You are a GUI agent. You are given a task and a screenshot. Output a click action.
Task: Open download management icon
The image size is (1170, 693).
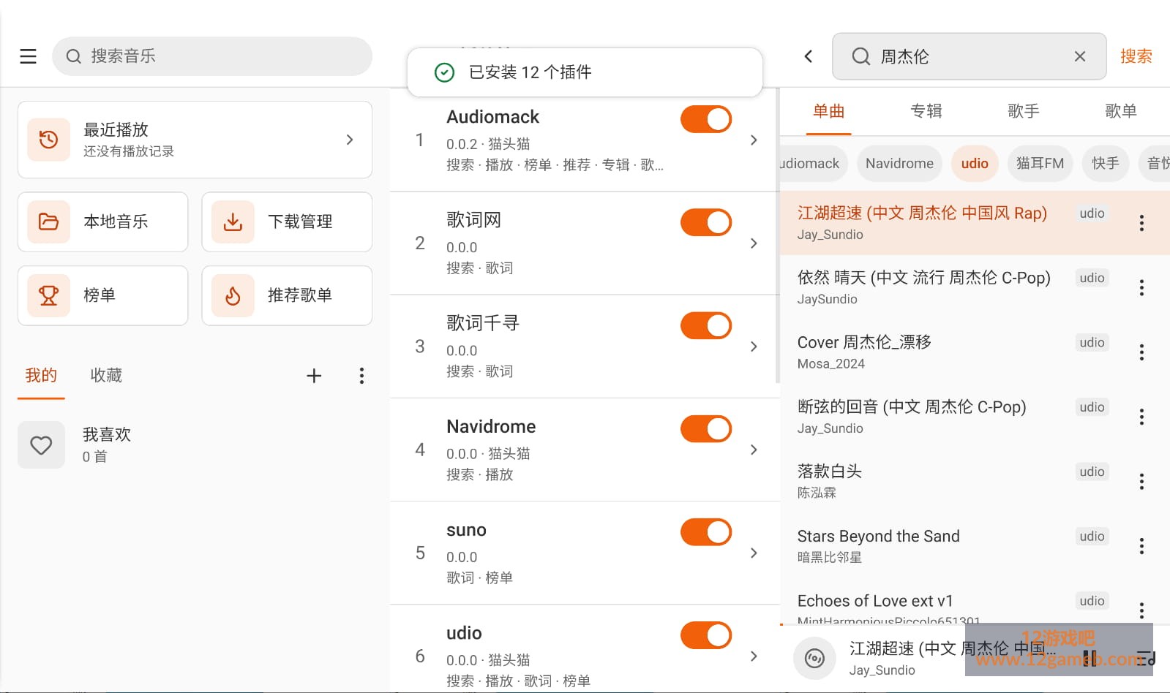[x=233, y=221]
